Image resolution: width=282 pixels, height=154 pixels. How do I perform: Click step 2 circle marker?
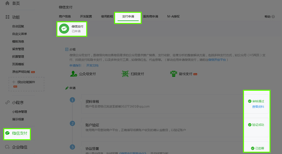click(72, 124)
